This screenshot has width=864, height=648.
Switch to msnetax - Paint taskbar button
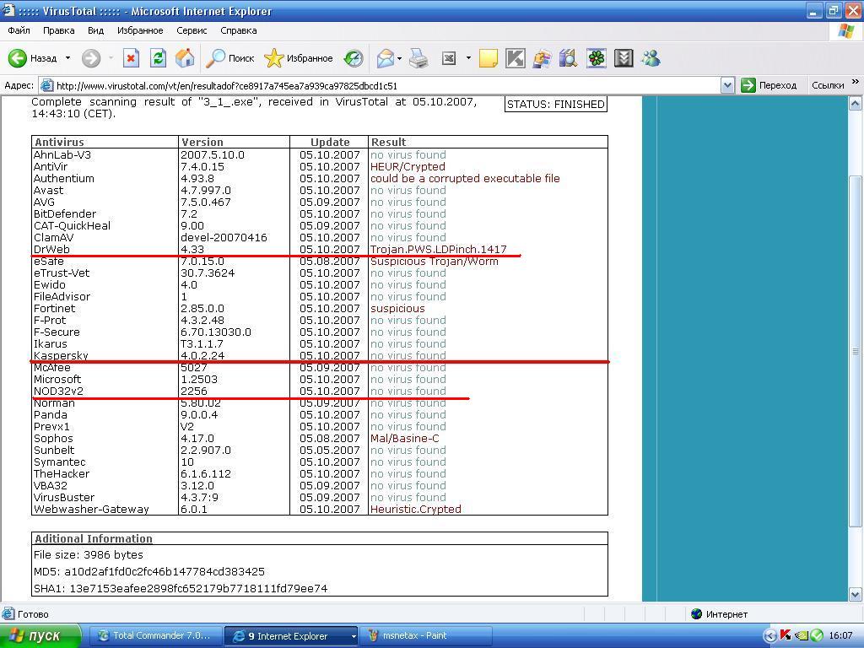(425, 636)
